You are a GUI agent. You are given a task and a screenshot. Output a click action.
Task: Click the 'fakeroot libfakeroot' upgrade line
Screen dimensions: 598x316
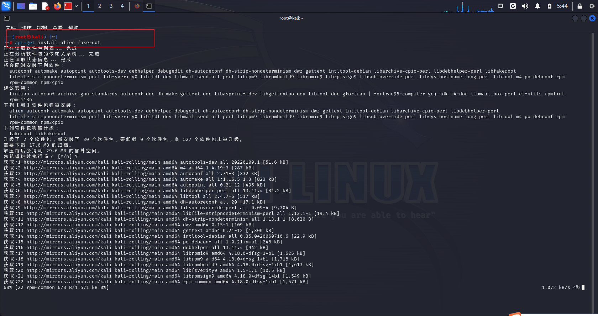(x=38, y=134)
